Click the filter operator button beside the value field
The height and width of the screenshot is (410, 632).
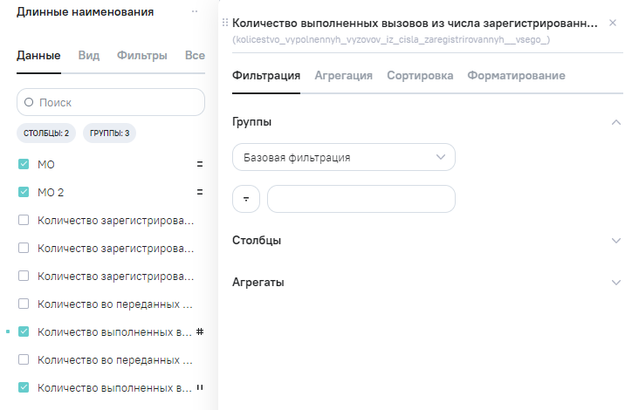click(246, 199)
